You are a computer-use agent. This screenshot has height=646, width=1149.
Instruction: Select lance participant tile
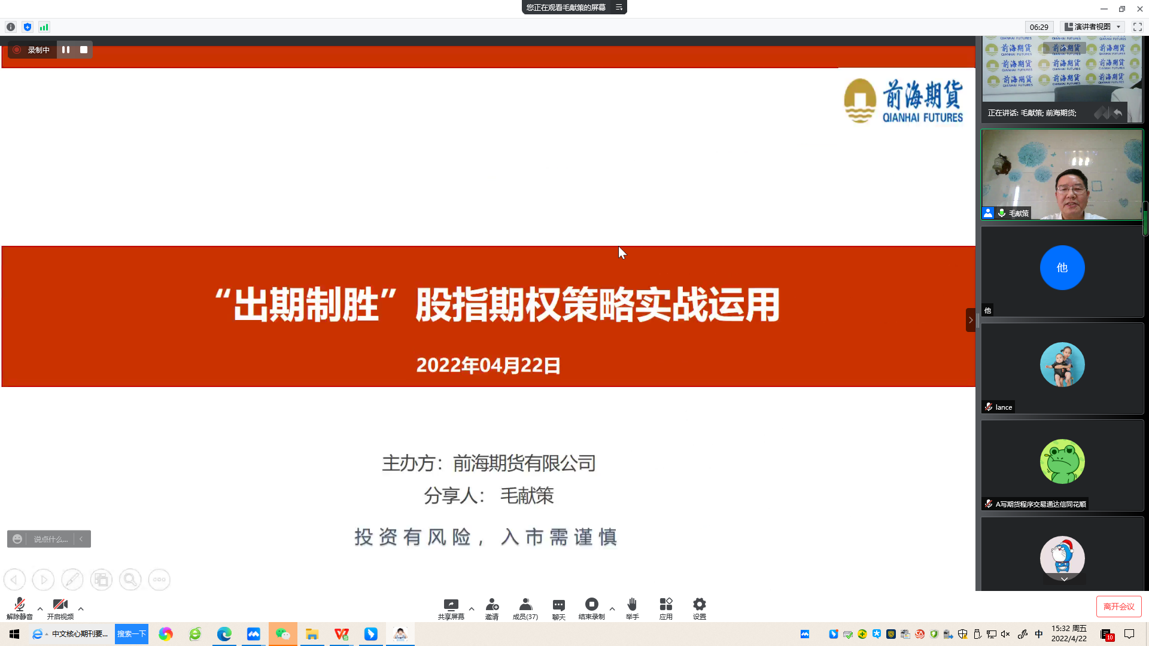[x=1062, y=368]
